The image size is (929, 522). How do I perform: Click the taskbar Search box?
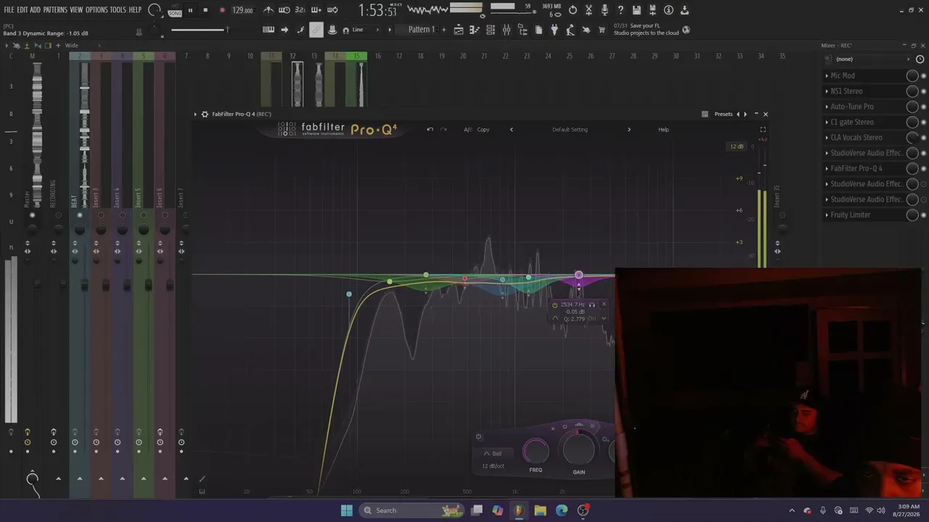(412, 510)
